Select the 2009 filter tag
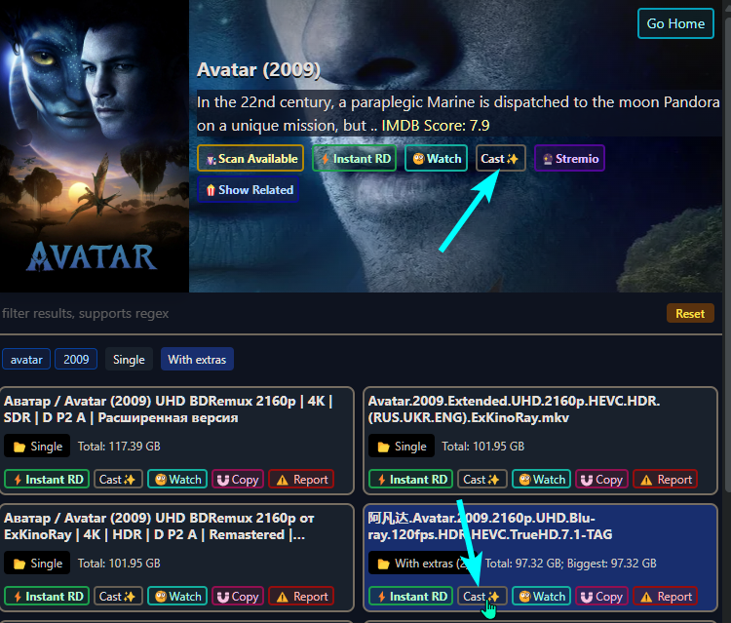Image resolution: width=731 pixels, height=623 pixels. click(x=76, y=359)
